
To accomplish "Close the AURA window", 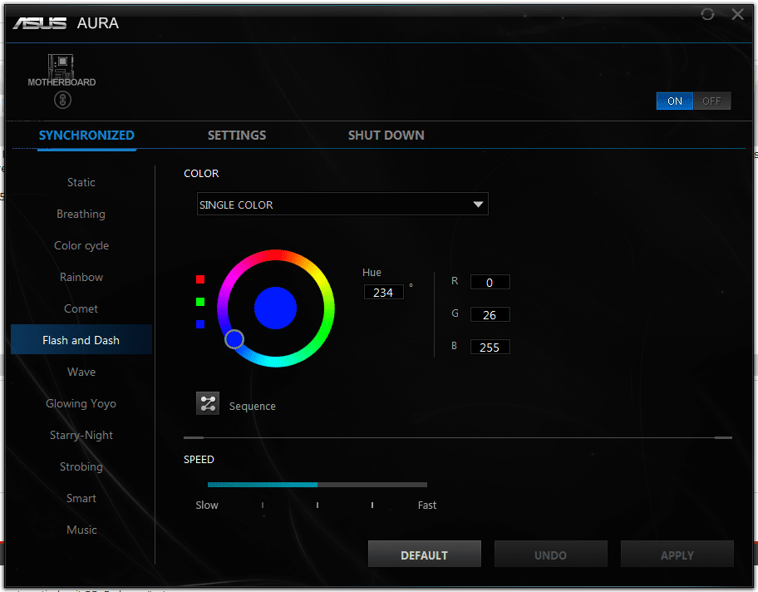I will pos(737,14).
